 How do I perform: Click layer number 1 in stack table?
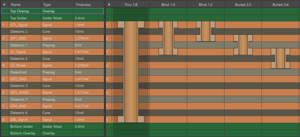pos(3,25)
